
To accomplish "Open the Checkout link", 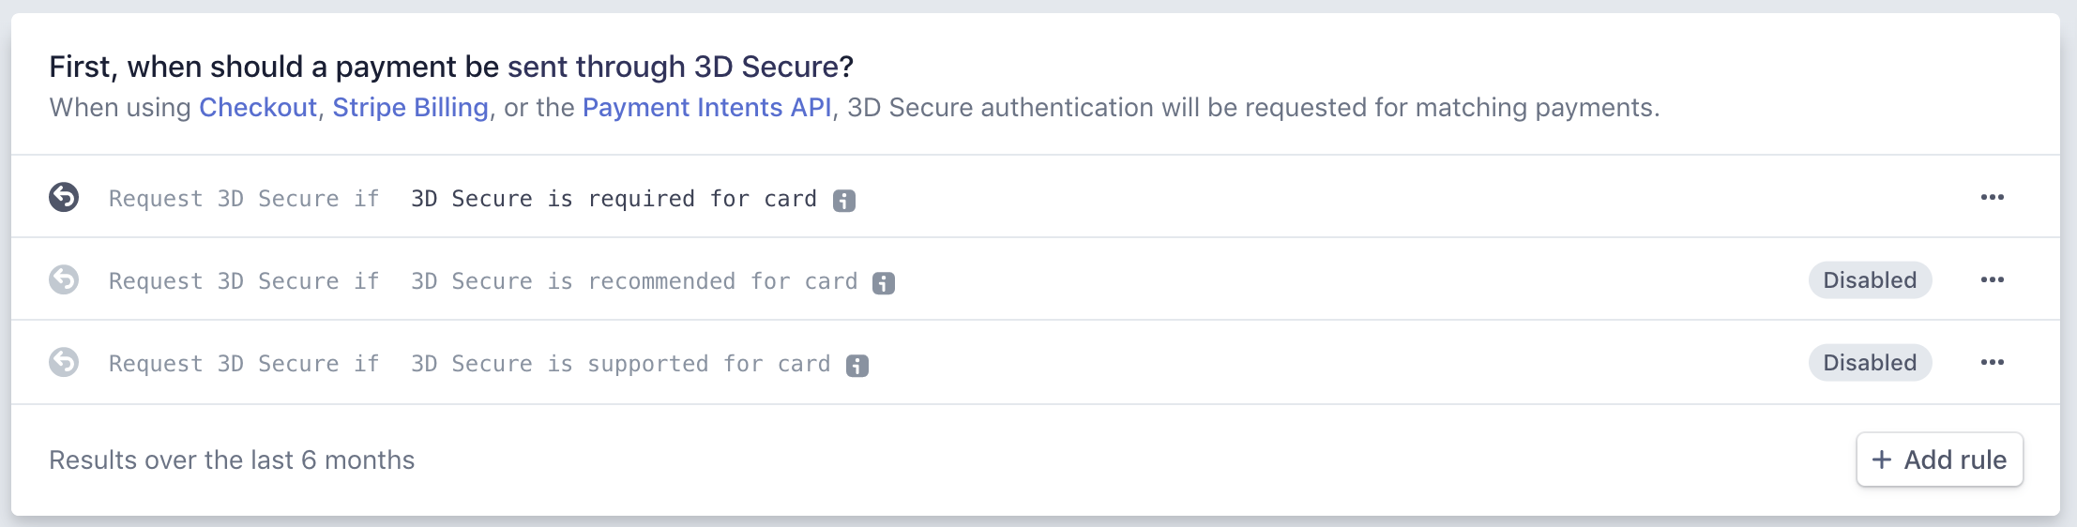I will point(258,108).
